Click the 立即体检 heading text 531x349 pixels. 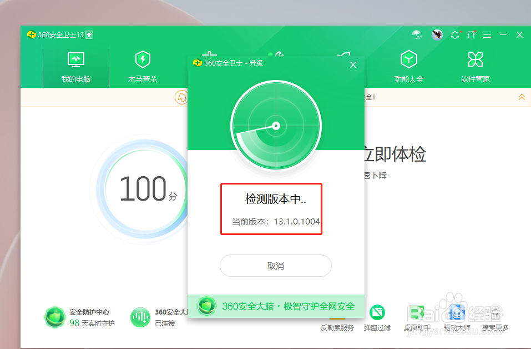tap(395, 154)
